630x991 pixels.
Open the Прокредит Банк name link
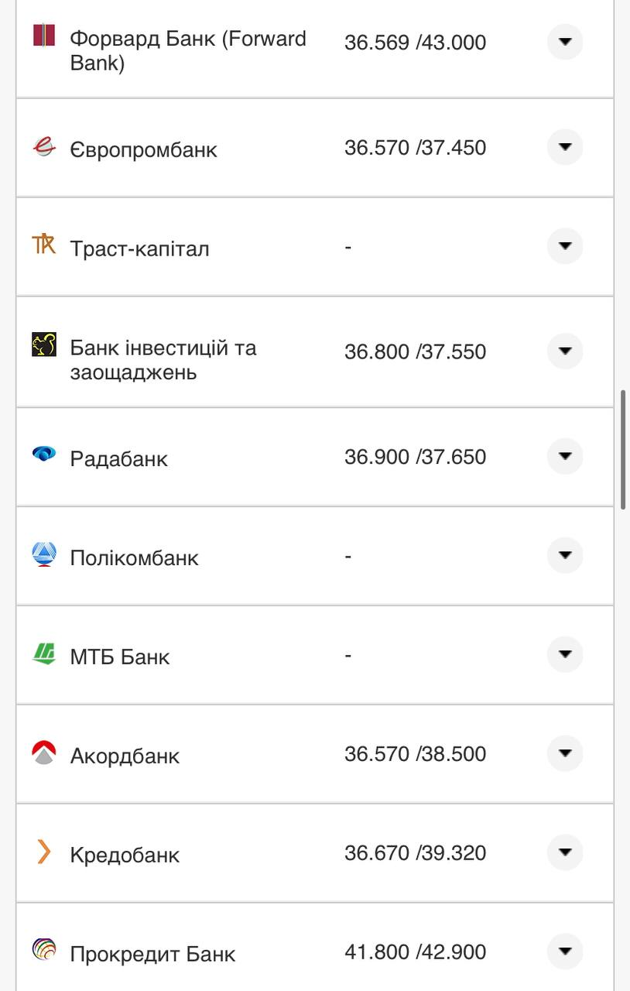pos(152,954)
